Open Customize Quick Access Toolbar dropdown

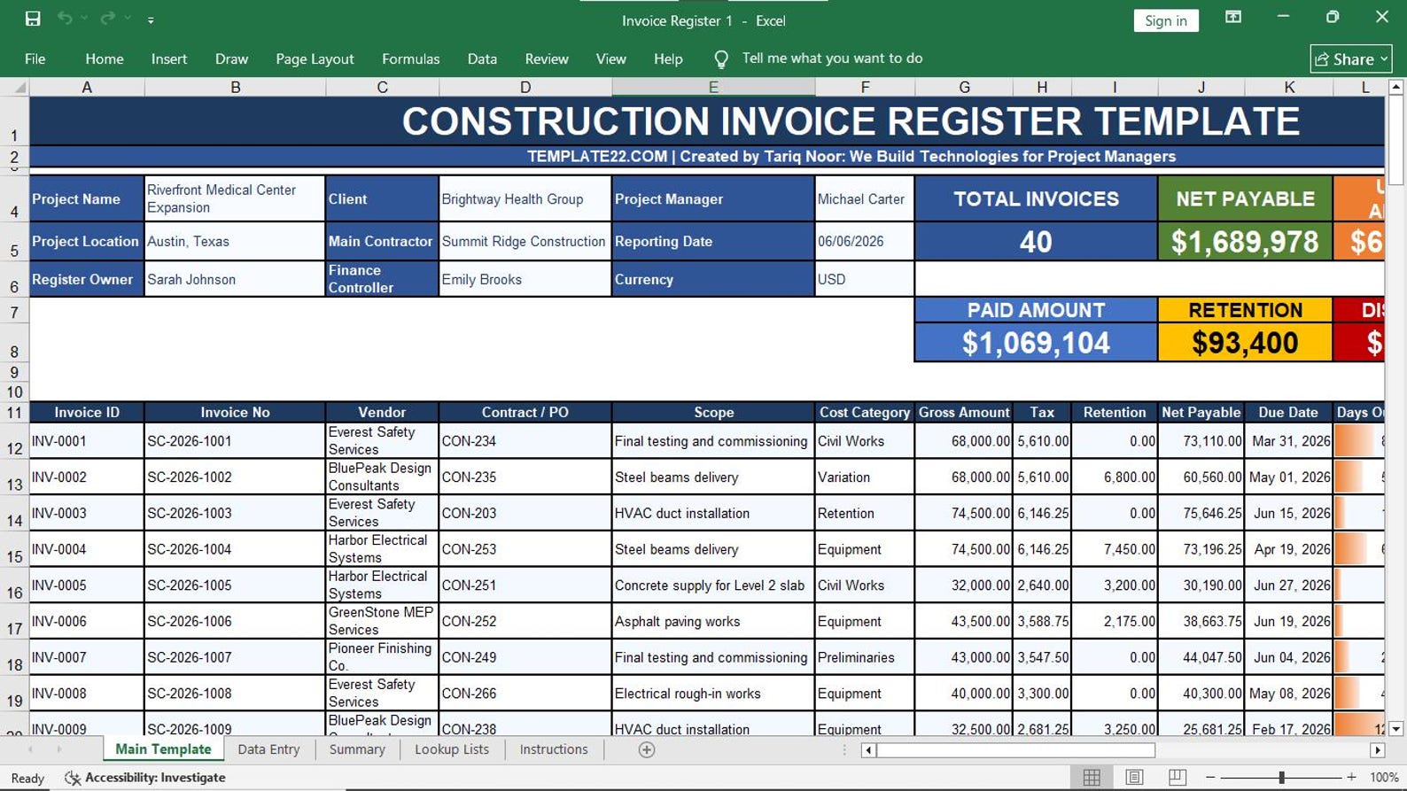point(151,19)
